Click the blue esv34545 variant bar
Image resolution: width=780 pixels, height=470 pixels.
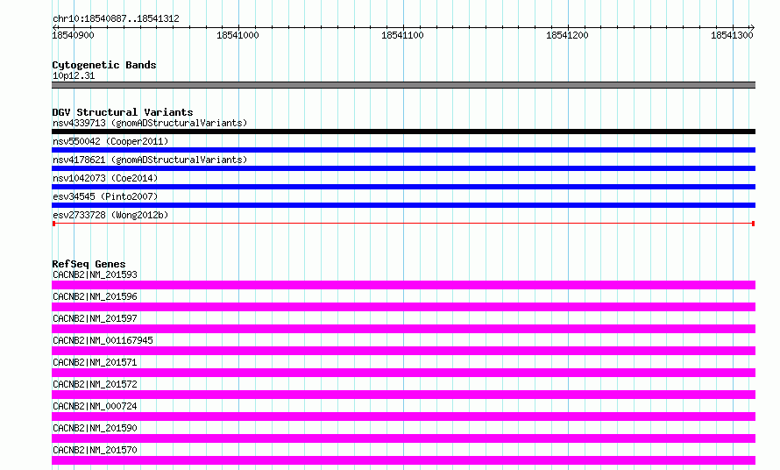coord(403,205)
